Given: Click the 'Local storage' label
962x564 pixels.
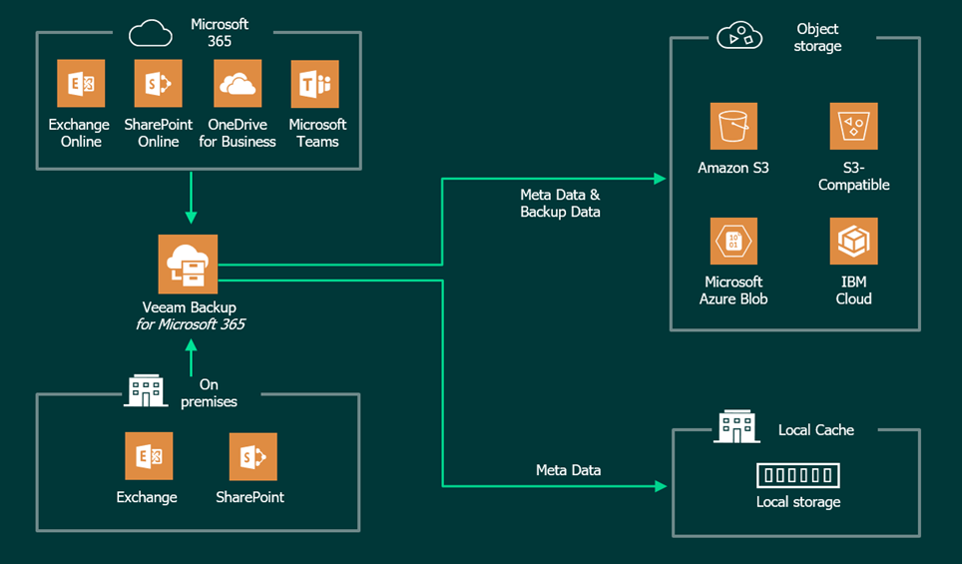Looking at the screenshot, I should point(798,502).
